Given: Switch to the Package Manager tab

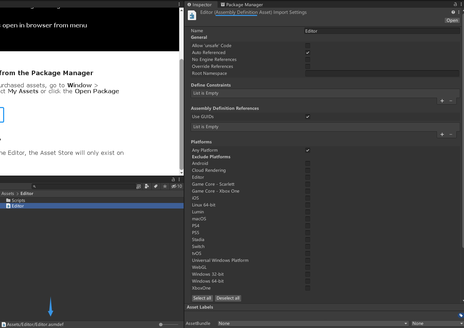Looking at the screenshot, I should point(242,5).
